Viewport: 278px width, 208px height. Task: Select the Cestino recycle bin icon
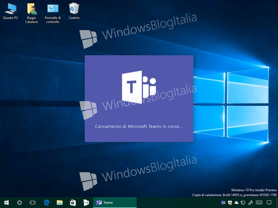click(x=74, y=11)
